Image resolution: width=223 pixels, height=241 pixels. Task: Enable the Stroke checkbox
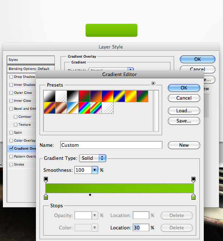[11, 165]
